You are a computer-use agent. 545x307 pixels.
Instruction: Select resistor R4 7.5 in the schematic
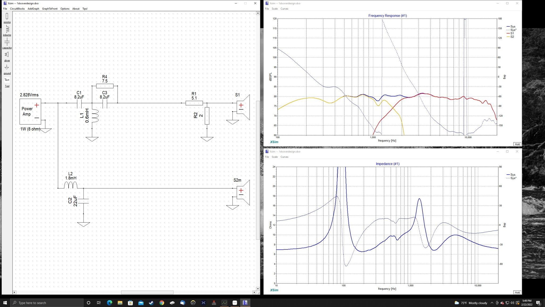click(x=105, y=86)
